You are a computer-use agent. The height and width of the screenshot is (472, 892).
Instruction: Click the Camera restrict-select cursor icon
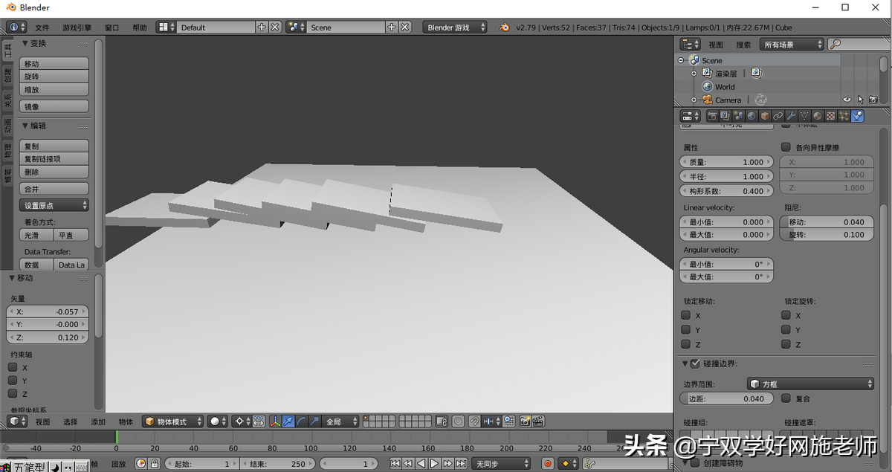(860, 100)
